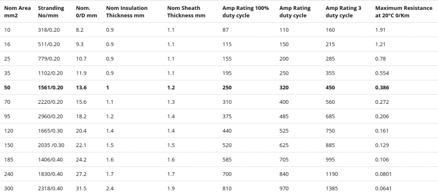Select the bold 1561/0.20 stranding cell
Screen dimensions: 438x194
tap(50, 87)
